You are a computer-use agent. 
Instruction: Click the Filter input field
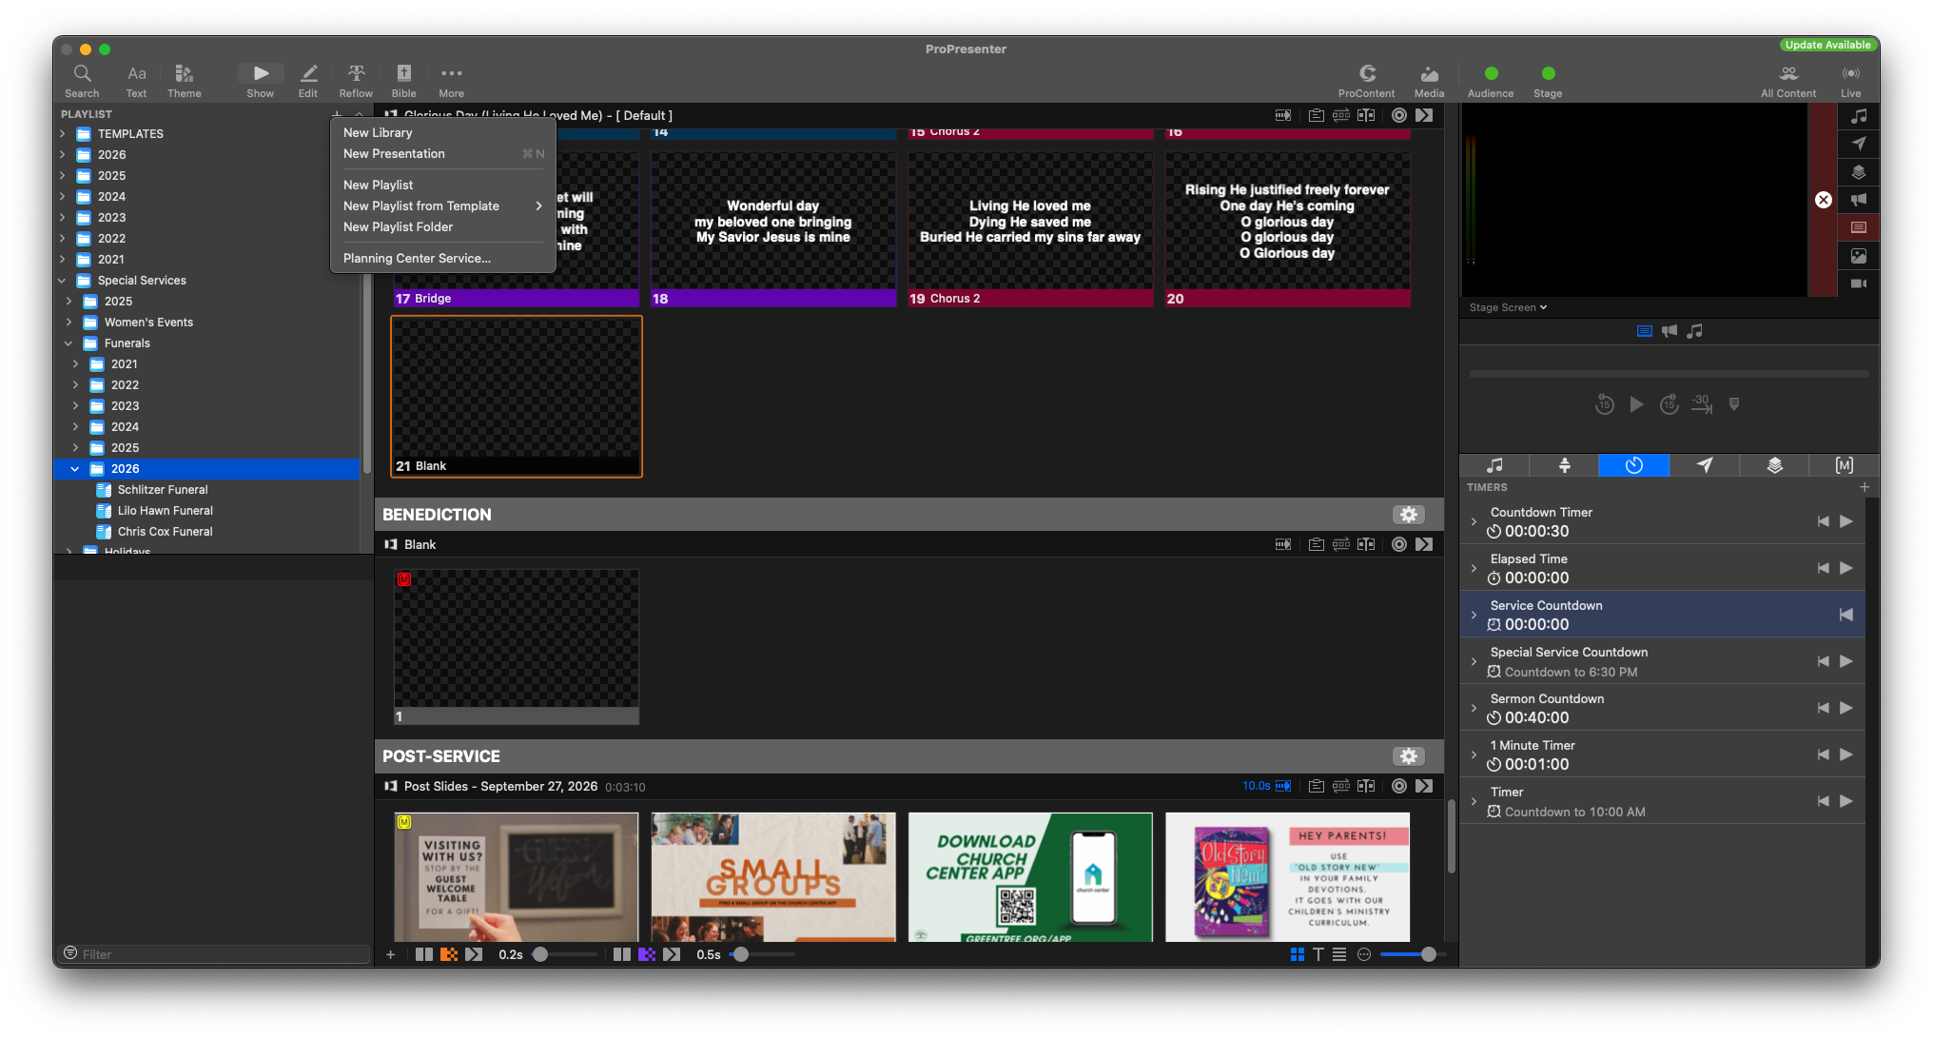[x=216, y=954]
